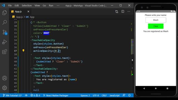Image resolution: width=178 pixels, height=100 pixels.
Task: Open the View menu
Action: (37, 6)
